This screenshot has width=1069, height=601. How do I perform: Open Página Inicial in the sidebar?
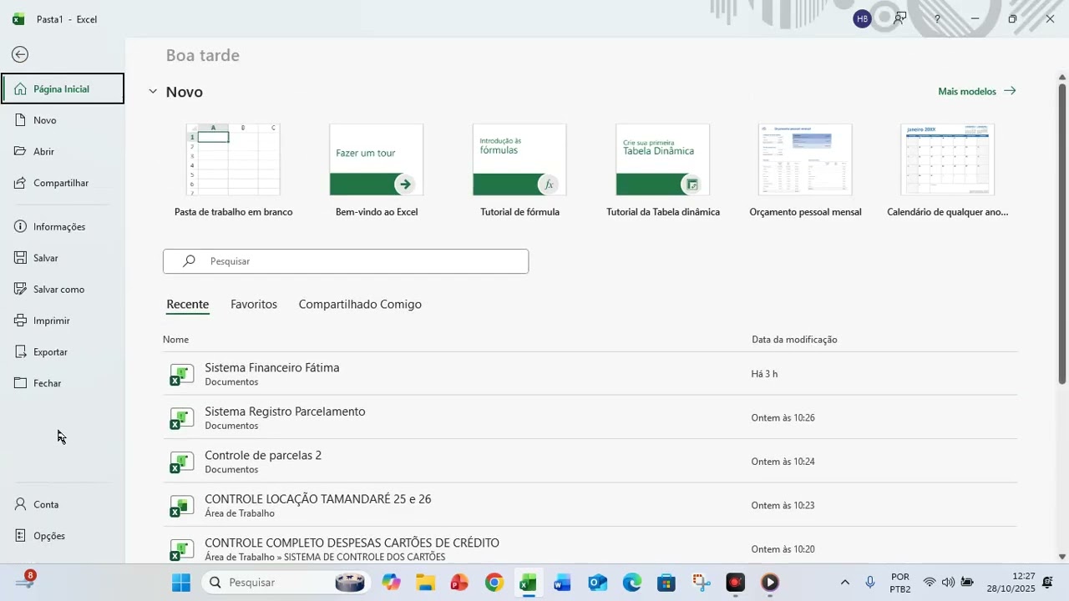point(63,88)
